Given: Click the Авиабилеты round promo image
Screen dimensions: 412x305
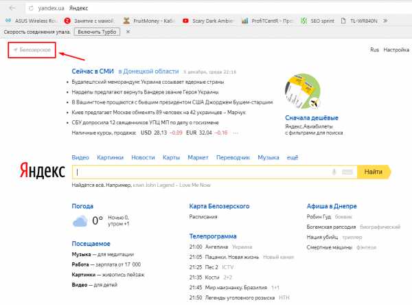Looking at the screenshot, I should click(303, 91).
